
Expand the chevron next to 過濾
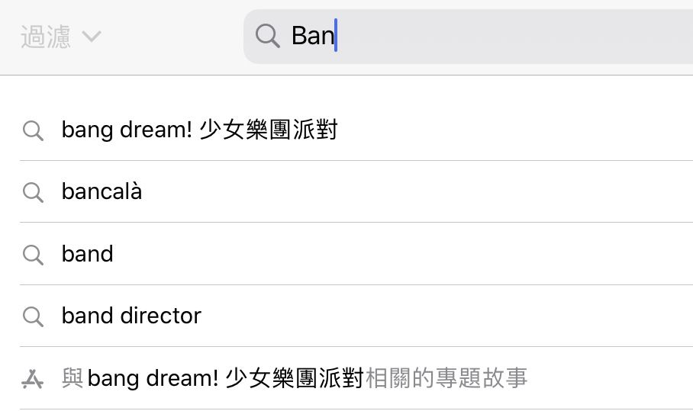click(x=91, y=37)
